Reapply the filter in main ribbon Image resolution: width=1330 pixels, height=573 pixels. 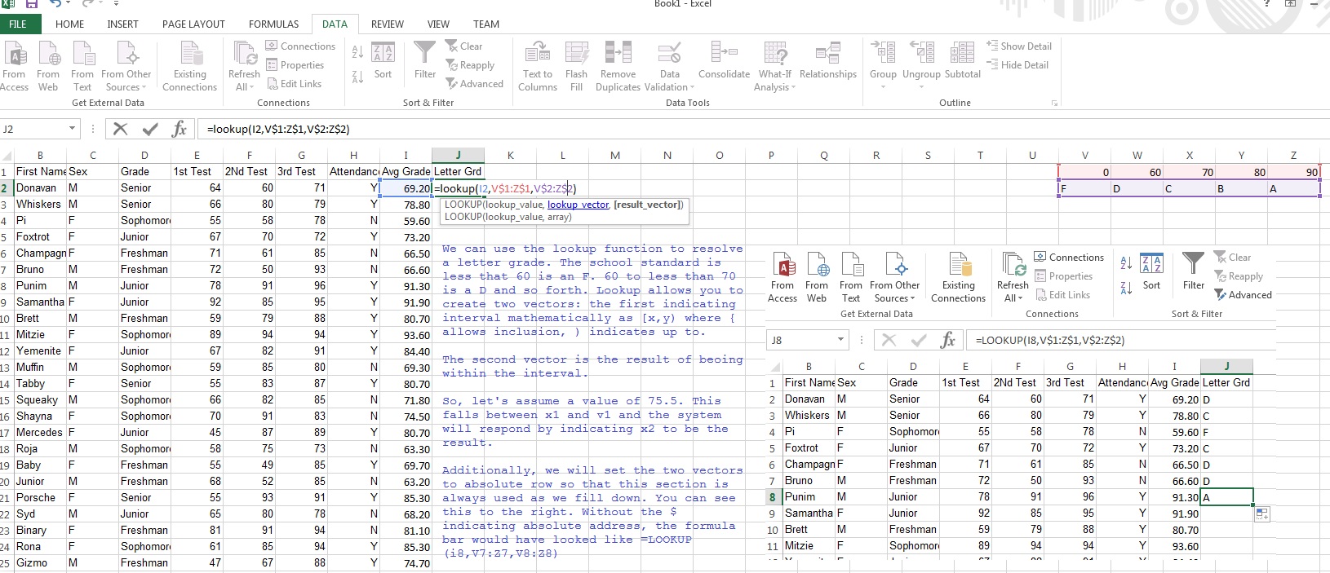coord(470,65)
